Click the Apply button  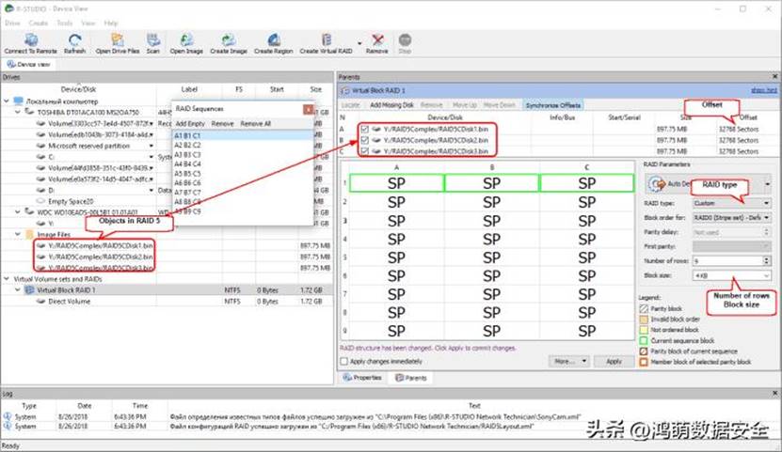(614, 362)
